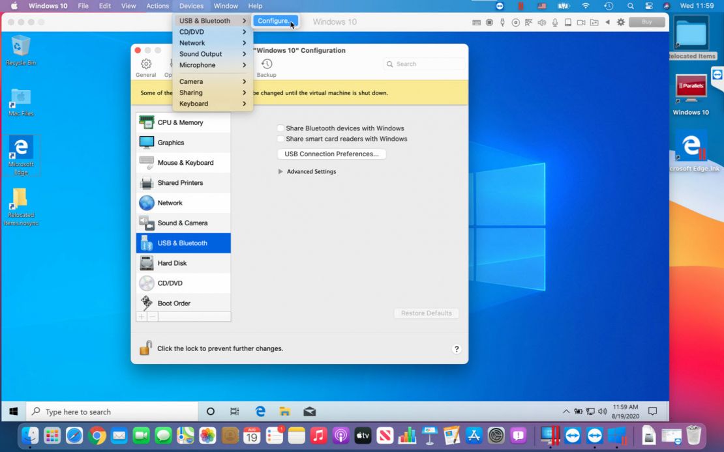
Task: Open the Sound Output submenu
Action: (x=202, y=53)
